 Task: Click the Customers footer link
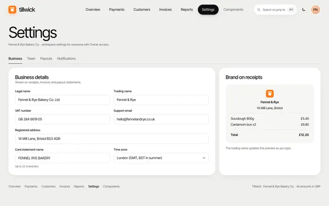point(48,186)
